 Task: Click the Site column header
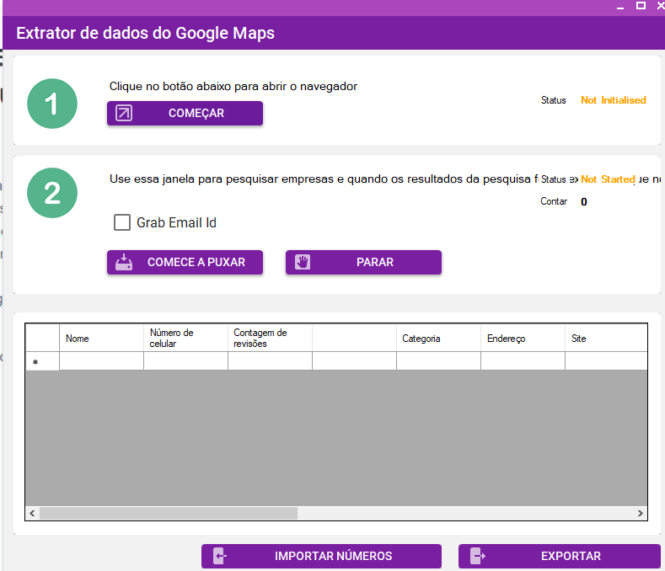(x=606, y=339)
